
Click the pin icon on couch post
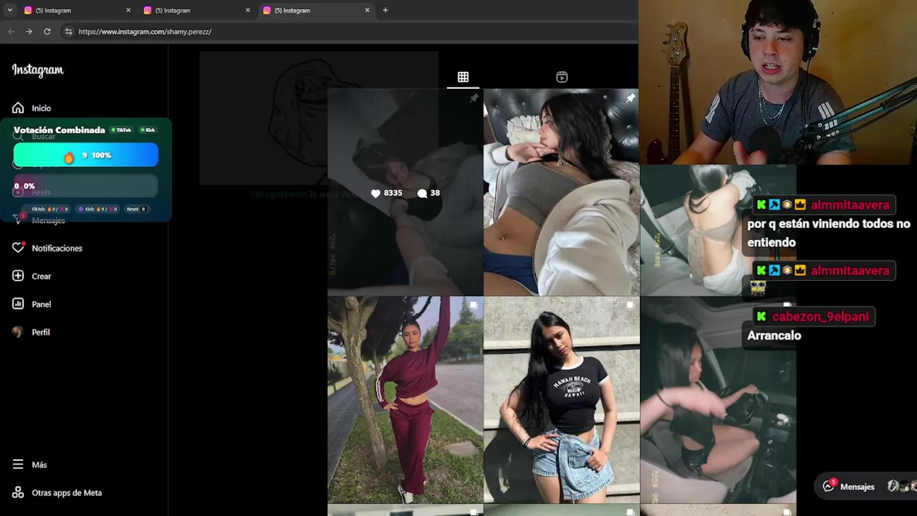click(x=630, y=98)
